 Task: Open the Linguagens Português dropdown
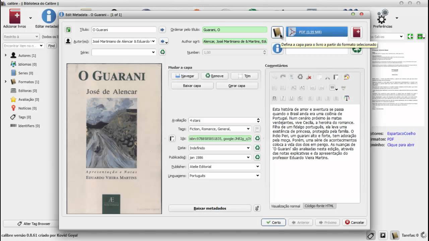[258, 176]
